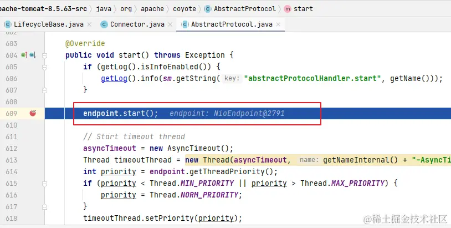
Task: Click the AbstractProtocol.java tab class icon
Action: pos(185,24)
